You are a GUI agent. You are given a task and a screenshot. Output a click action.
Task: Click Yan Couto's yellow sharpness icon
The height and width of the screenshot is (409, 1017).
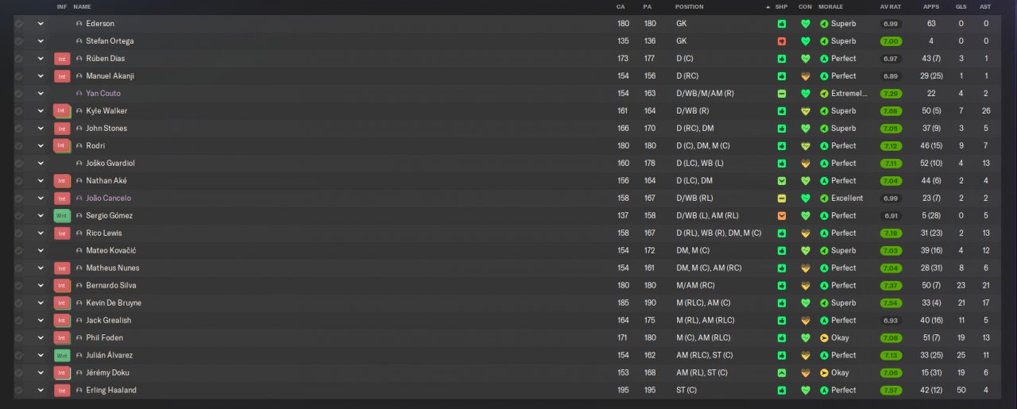[782, 94]
